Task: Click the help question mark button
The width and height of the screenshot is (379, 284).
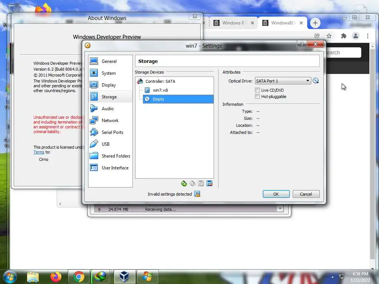Action: point(302,44)
